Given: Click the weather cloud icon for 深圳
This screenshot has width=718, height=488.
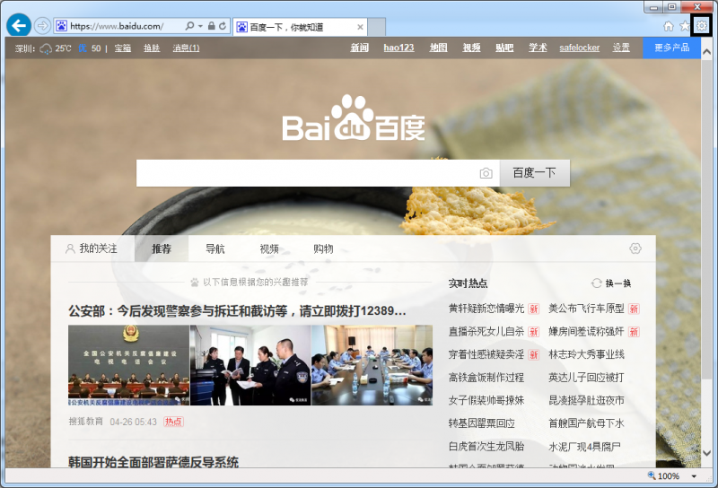Looking at the screenshot, I should (46, 48).
